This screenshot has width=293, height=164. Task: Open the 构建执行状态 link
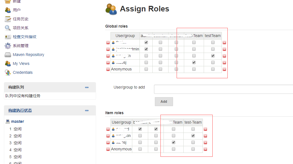click(x=20, y=110)
